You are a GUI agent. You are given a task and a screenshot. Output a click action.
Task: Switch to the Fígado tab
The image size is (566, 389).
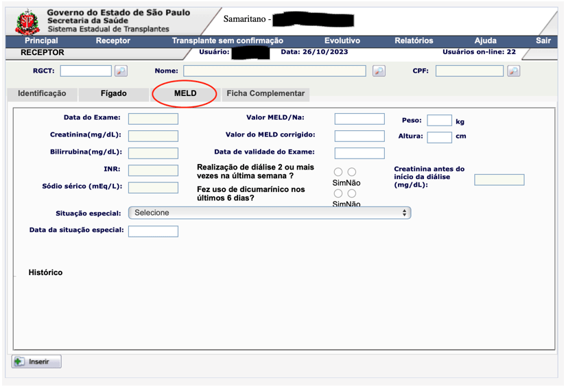coord(113,93)
